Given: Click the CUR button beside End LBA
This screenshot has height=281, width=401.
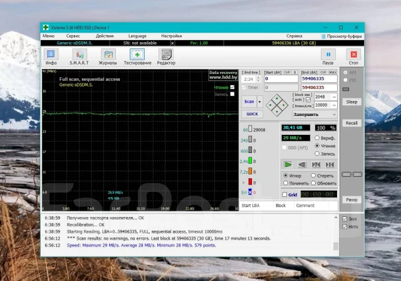Looking at the screenshot, I should pos(323,72).
